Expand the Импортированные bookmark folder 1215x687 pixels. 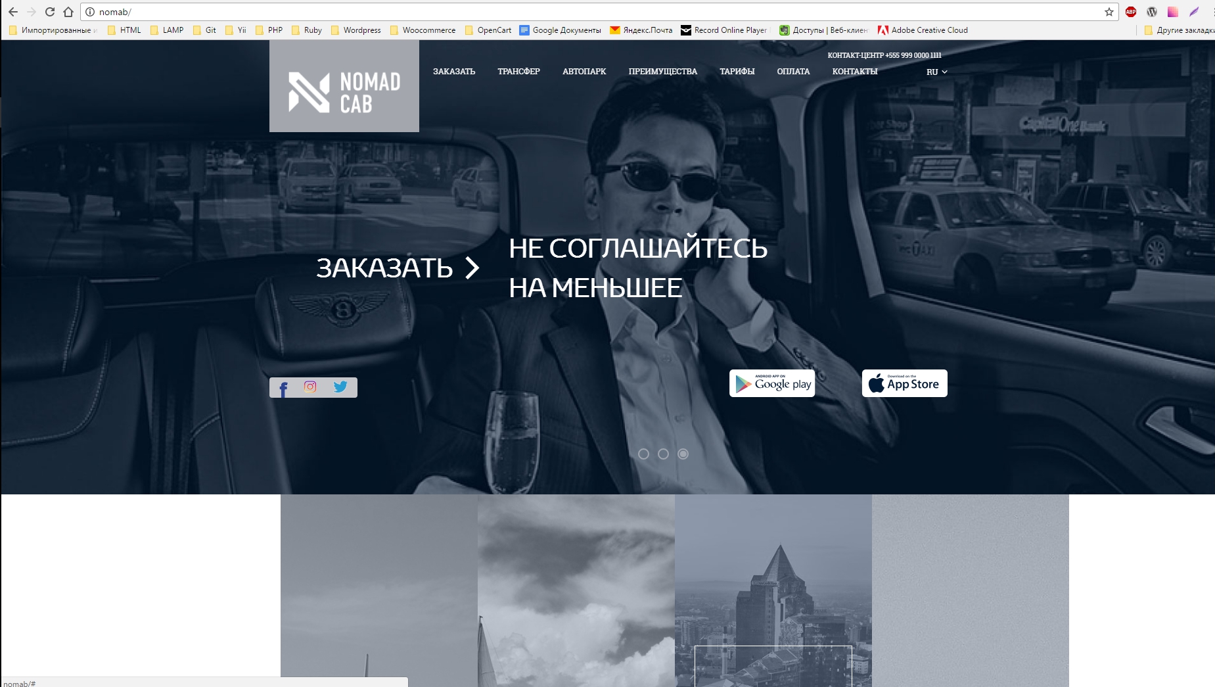54,30
